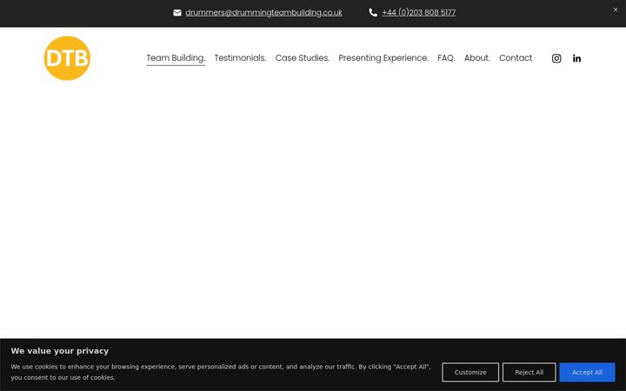Call +44 (0)203 808 5177 link

click(419, 13)
